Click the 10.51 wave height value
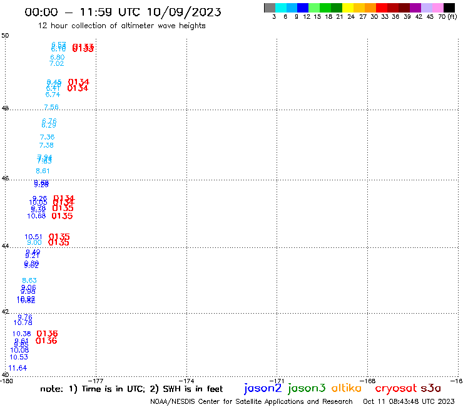Viewport: 463px width, 407px height. 33,237
